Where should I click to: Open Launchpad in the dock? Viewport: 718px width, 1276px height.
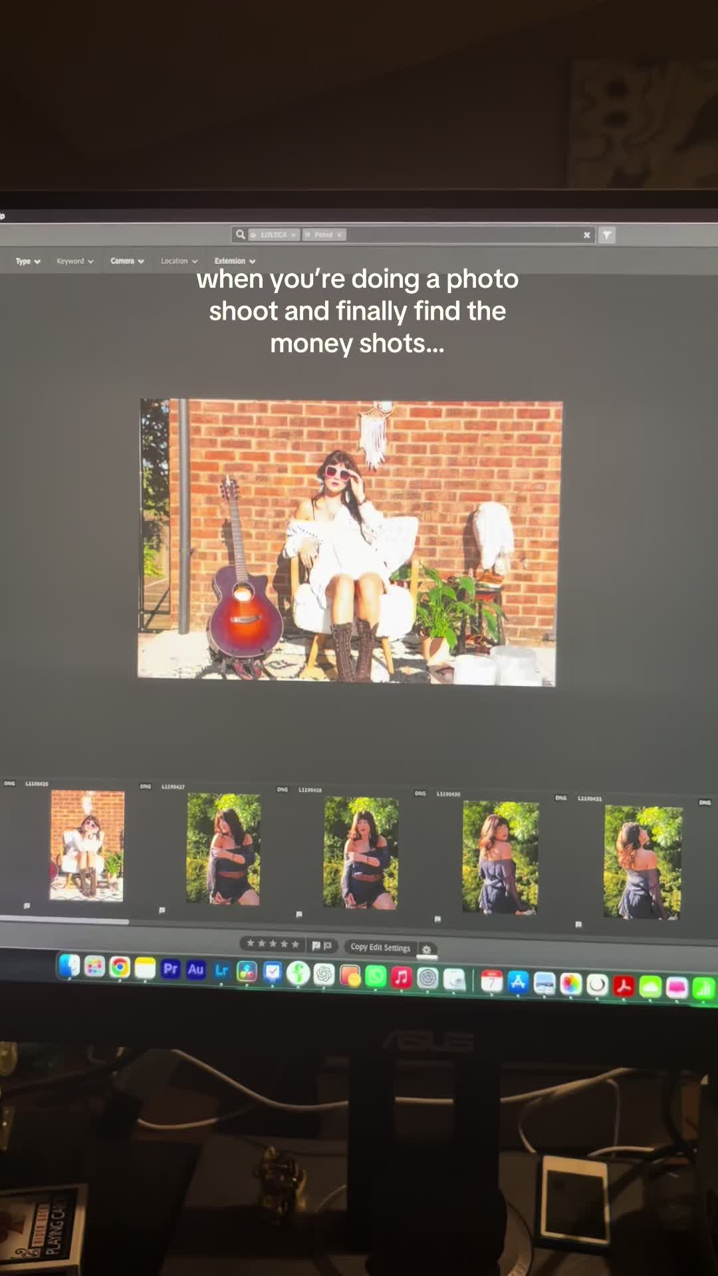pos(94,967)
